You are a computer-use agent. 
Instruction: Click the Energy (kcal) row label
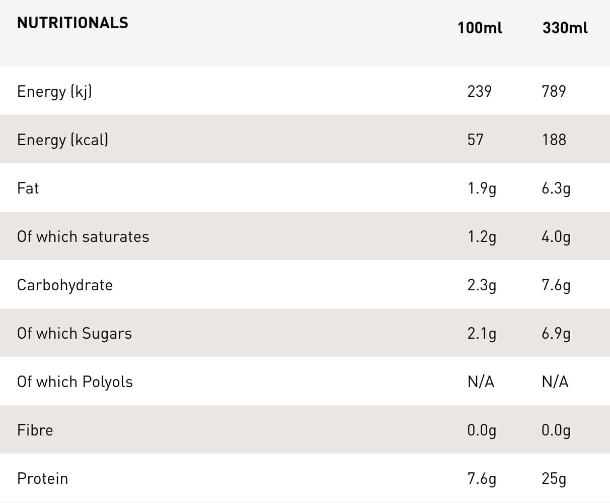62,140
